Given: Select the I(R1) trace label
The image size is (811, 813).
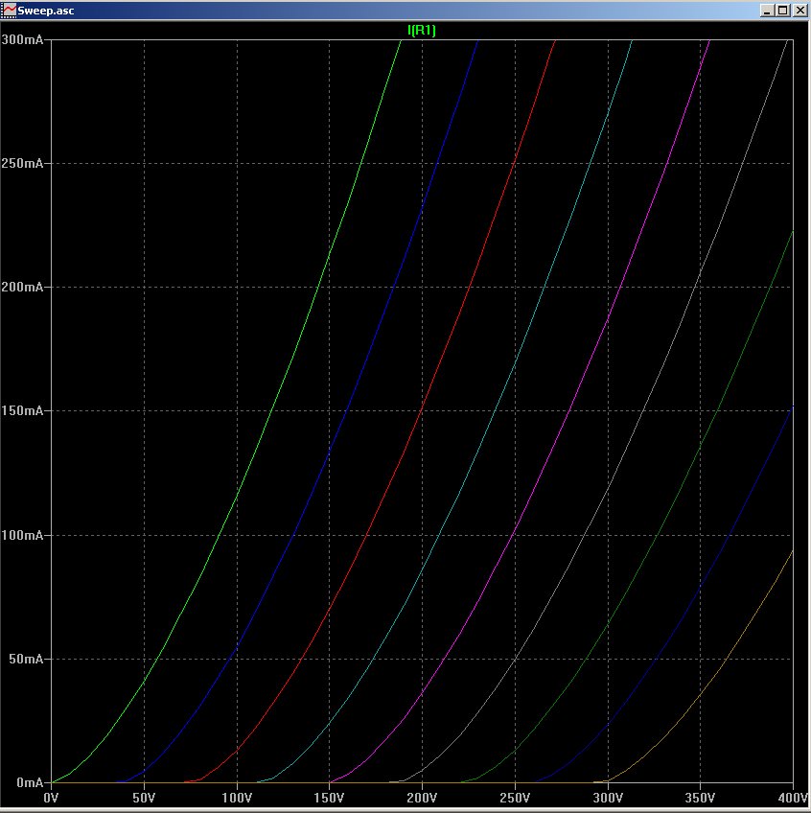Looking at the screenshot, I should [x=422, y=30].
